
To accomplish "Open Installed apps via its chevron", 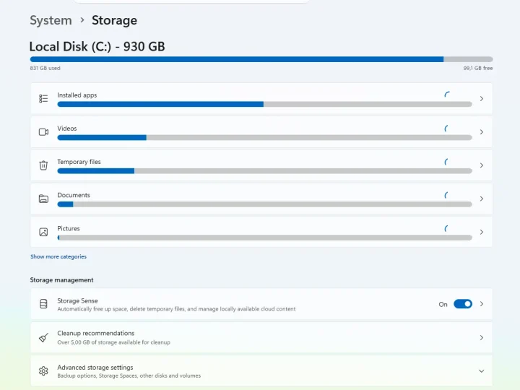I will 482,98.
